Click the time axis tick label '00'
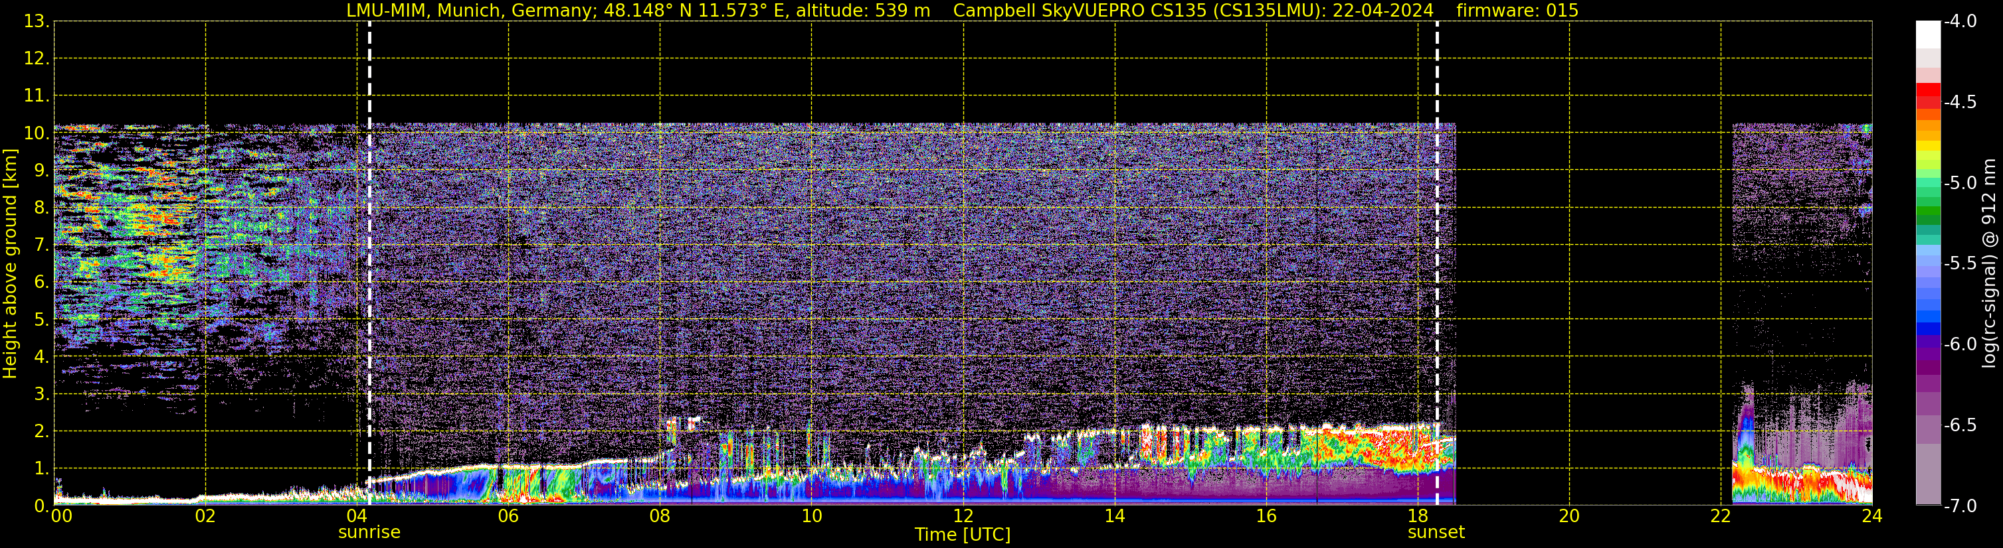The width and height of the screenshot is (2003, 548). tap(61, 516)
